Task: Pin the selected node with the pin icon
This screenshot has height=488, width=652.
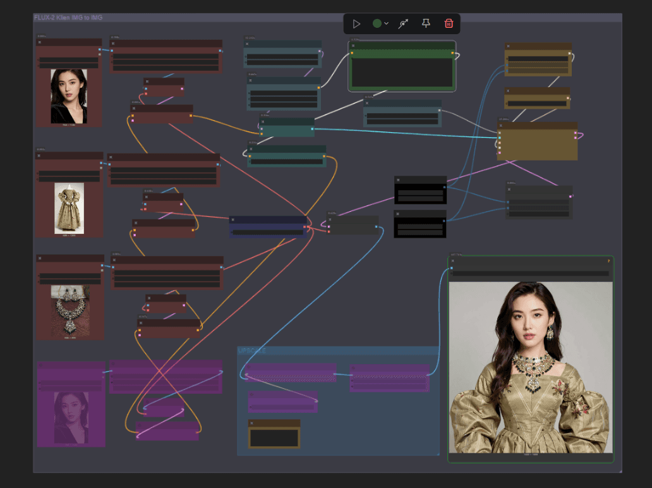Action: pos(426,23)
